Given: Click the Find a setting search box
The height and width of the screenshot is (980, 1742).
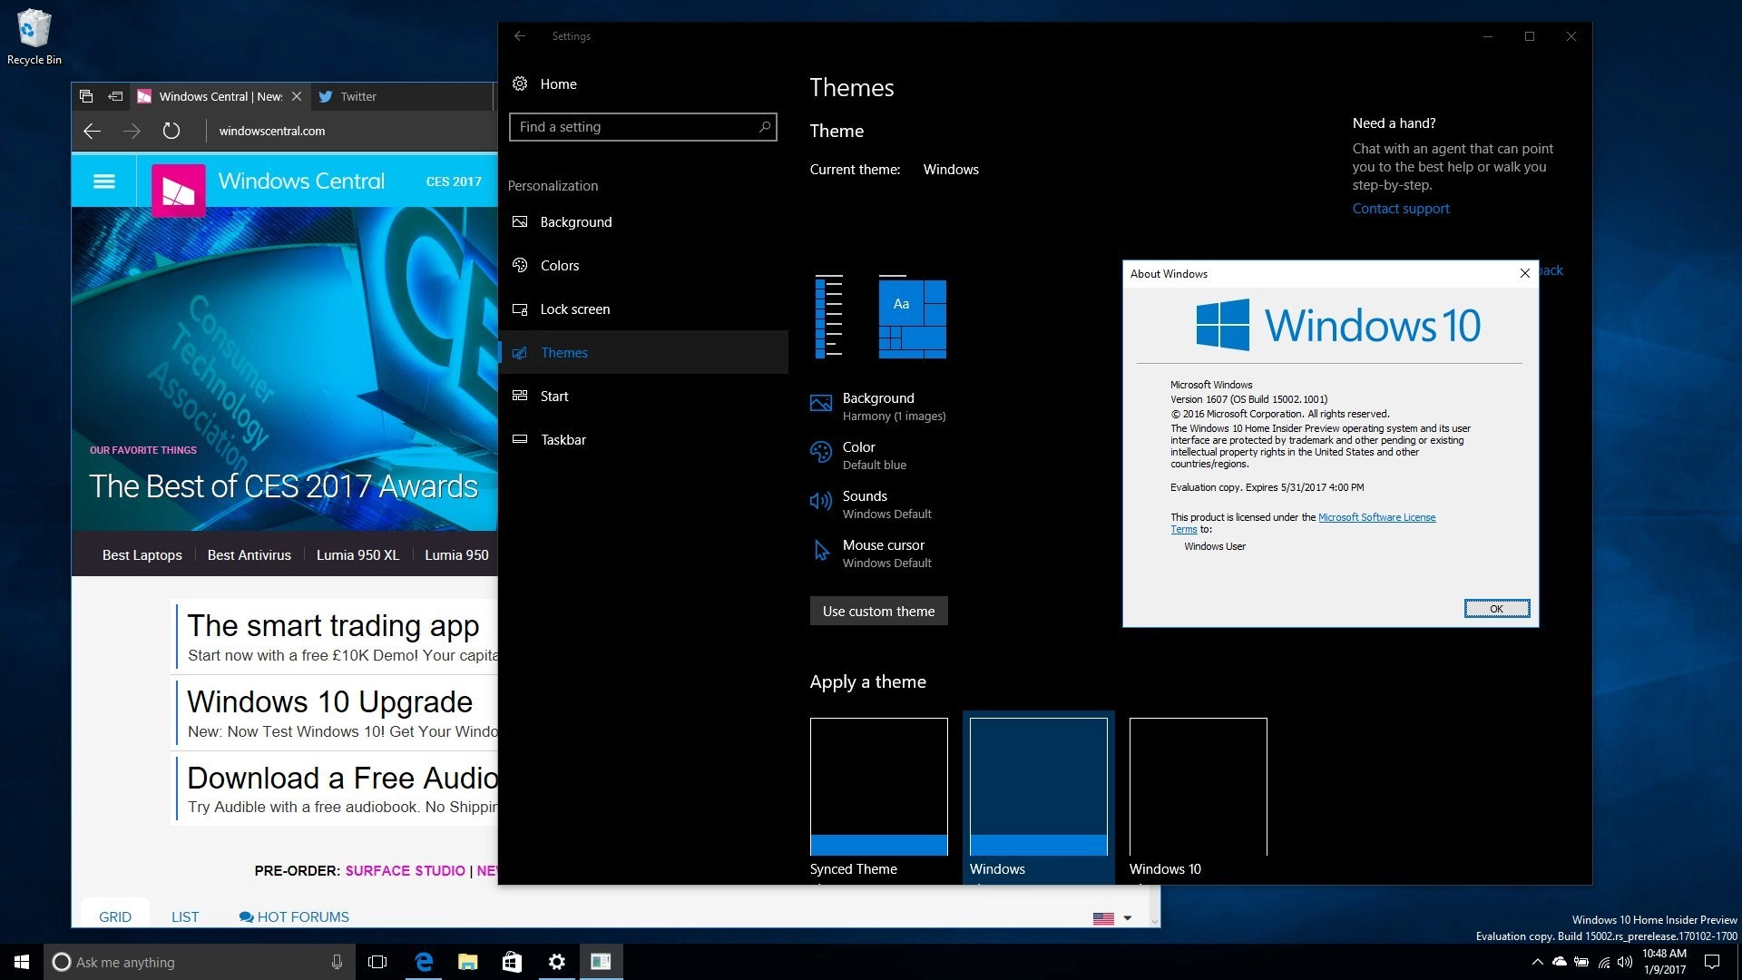Looking at the screenshot, I should coord(635,127).
